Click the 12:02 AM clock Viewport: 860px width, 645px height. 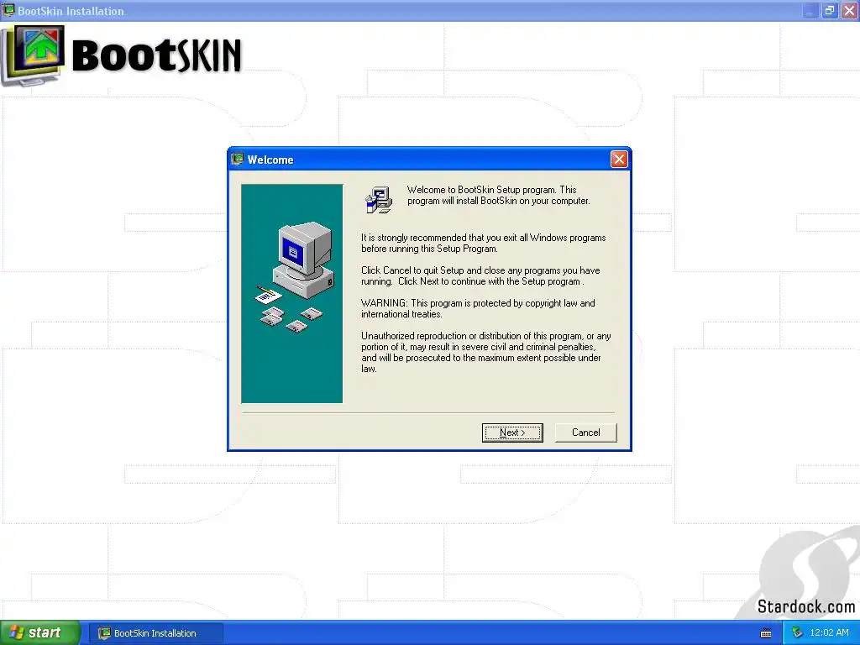point(829,632)
